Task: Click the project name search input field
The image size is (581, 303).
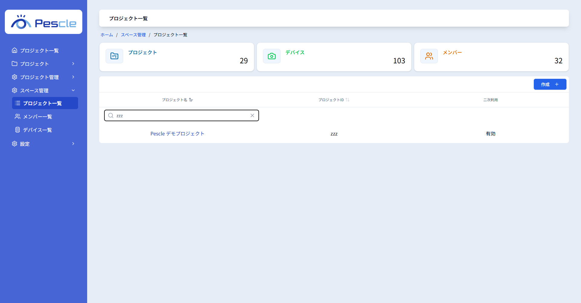Action: point(182,115)
